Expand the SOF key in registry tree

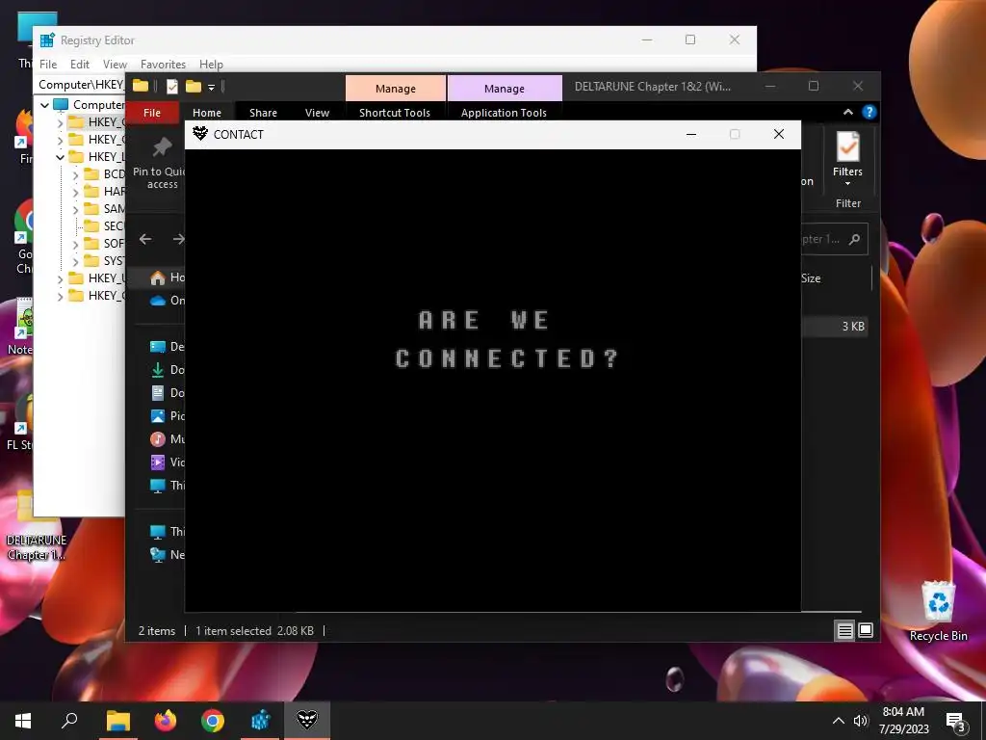[75, 244]
